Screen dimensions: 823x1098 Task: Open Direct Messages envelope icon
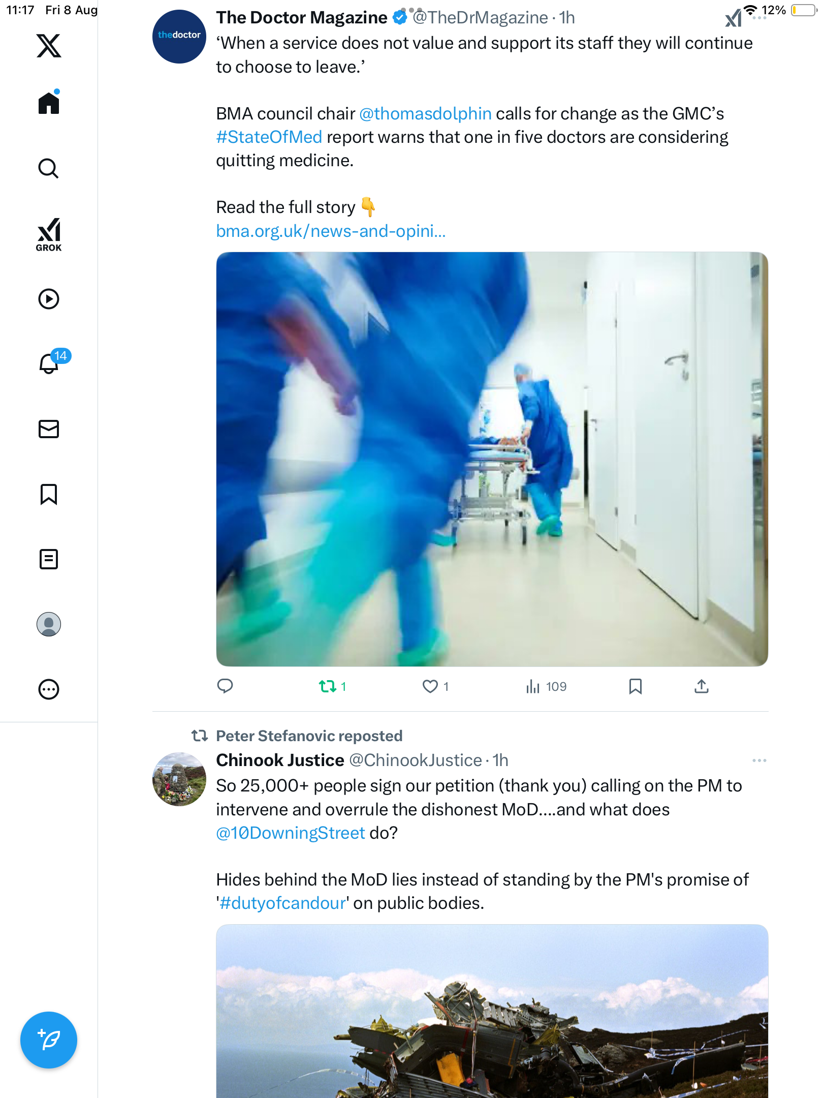(49, 429)
